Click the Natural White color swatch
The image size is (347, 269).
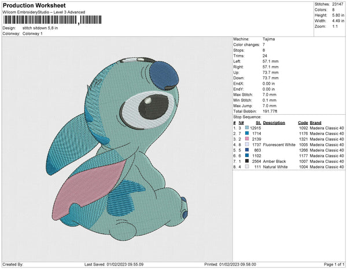tap(247, 166)
